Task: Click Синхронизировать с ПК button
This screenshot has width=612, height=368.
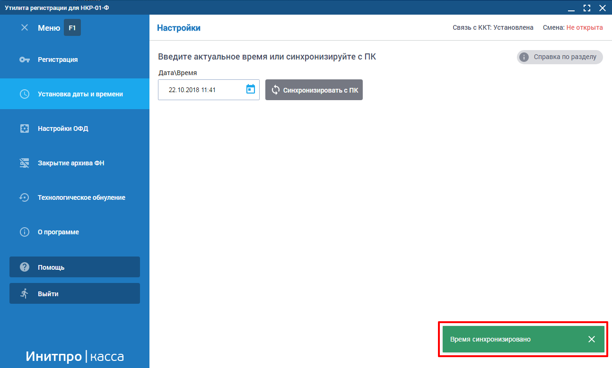Action: coord(314,90)
